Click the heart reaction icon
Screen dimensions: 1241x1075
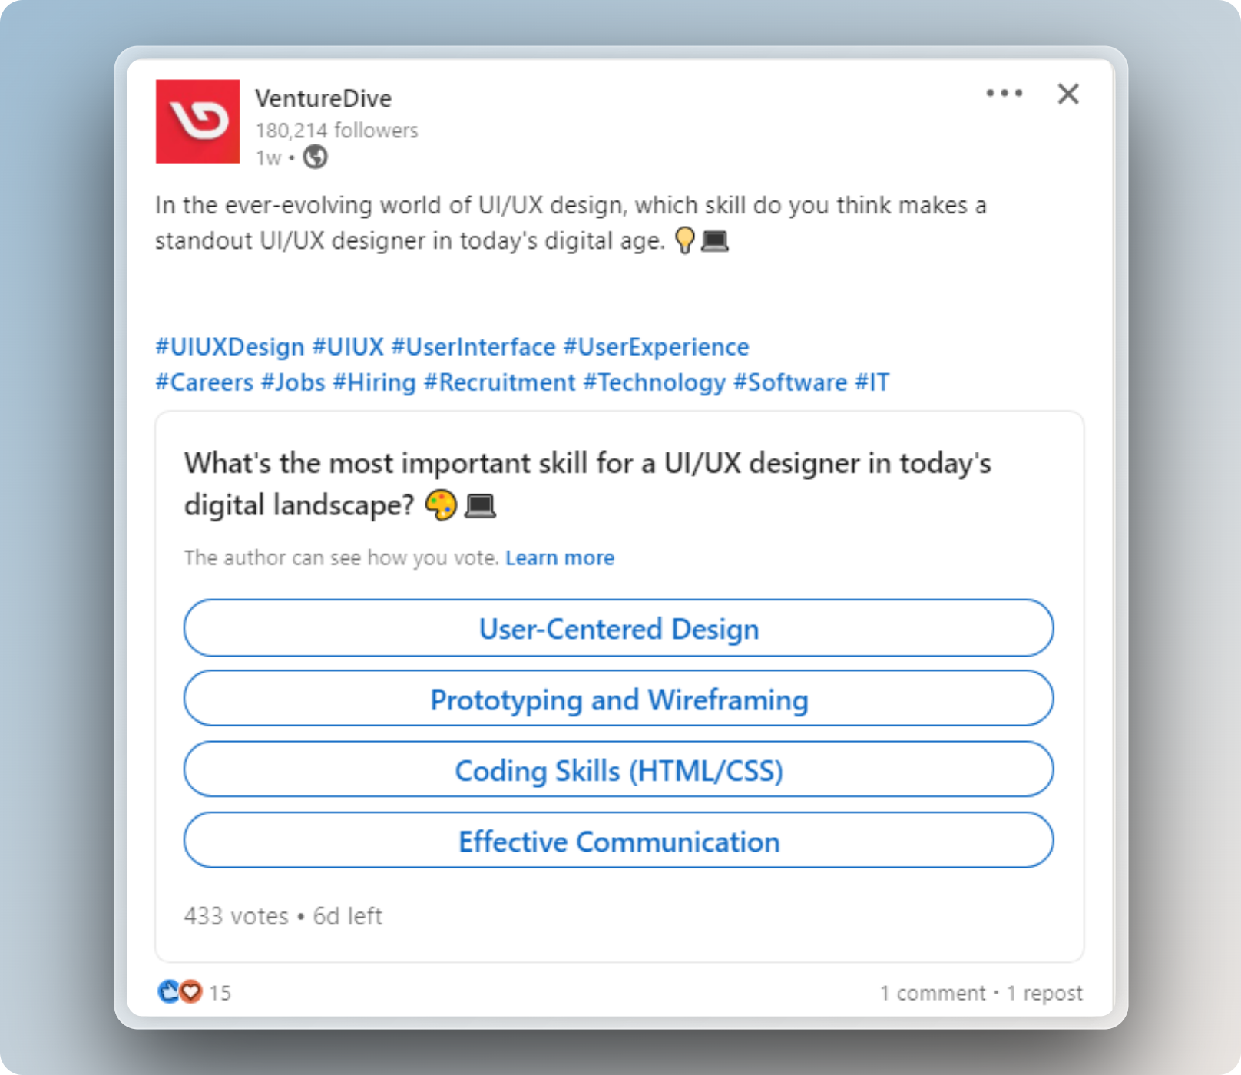coord(190,992)
